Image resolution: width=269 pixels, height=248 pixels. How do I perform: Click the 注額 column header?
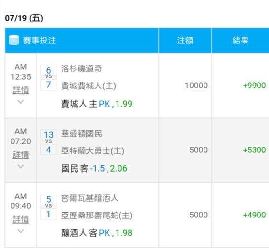click(x=185, y=41)
